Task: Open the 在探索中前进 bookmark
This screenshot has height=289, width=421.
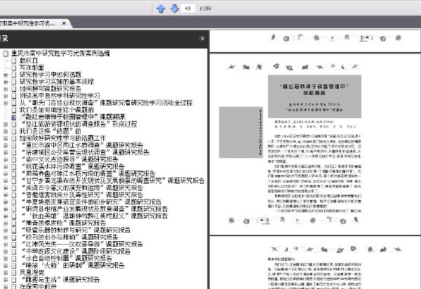Action: pyautogui.click(x=38, y=286)
